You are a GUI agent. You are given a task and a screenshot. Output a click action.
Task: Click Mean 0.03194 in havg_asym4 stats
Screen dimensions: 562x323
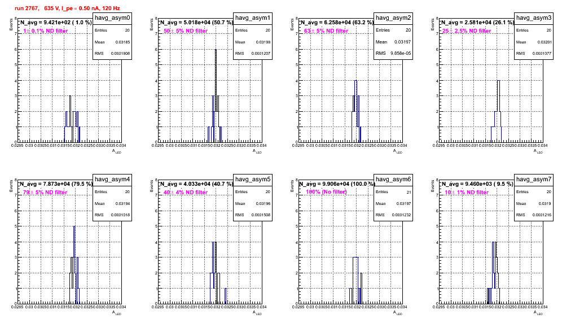click(x=112, y=204)
